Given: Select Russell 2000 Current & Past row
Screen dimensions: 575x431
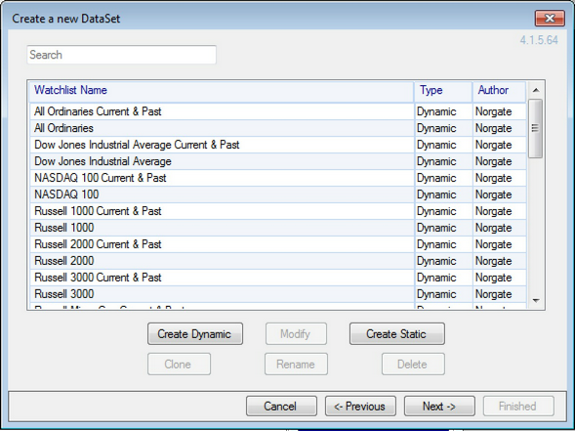Looking at the screenshot, I should (x=278, y=244).
